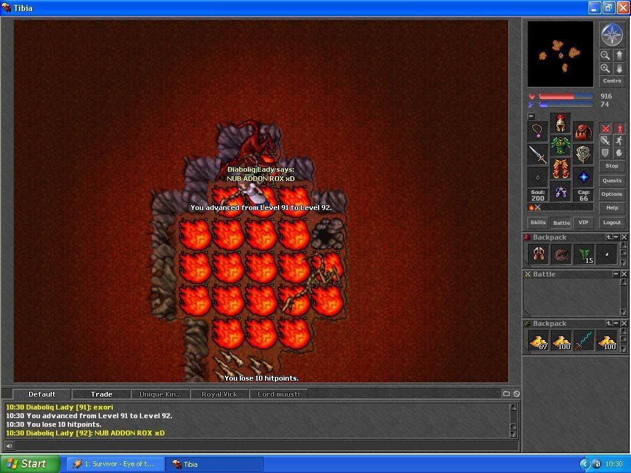Open the Skills window

click(x=538, y=222)
